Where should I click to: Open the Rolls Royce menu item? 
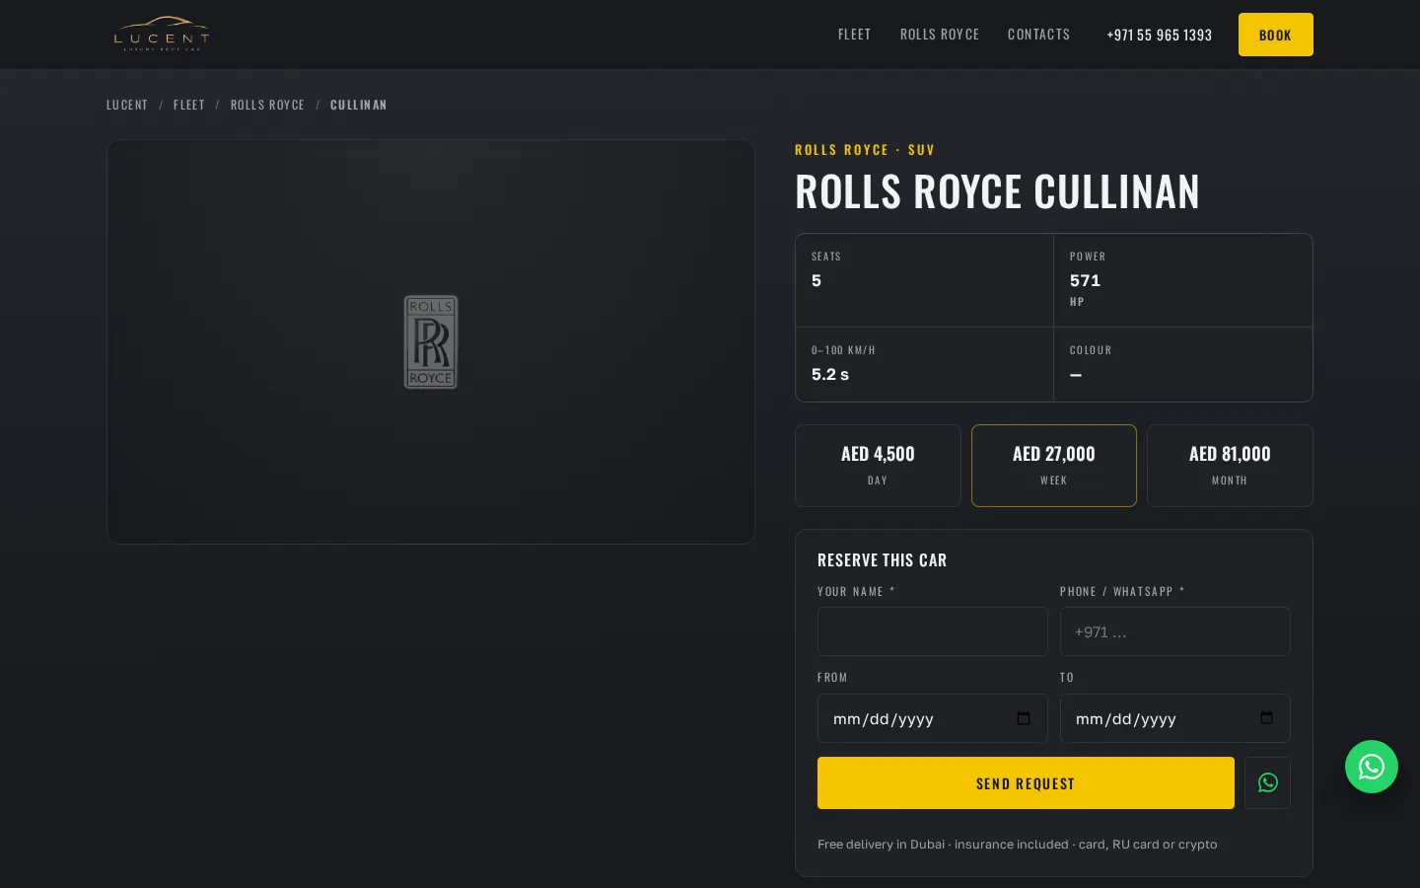pos(940,35)
